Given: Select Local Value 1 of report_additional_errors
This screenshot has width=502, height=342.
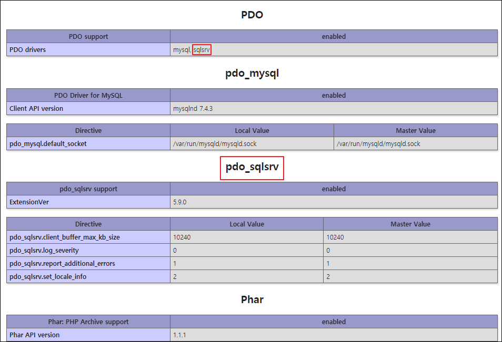Looking at the screenshot, I should click(175, 263).
